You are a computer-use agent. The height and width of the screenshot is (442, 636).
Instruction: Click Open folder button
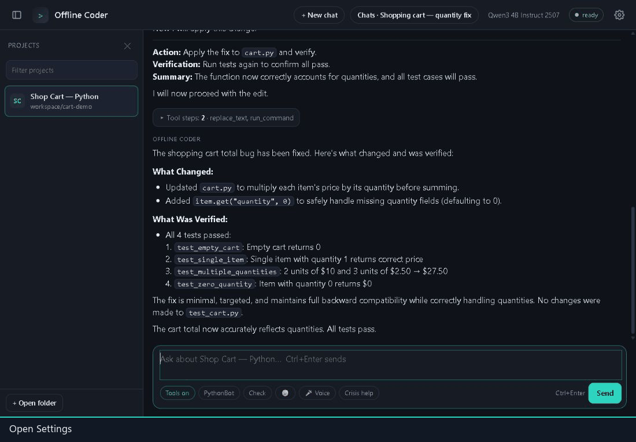coord(35,403)
